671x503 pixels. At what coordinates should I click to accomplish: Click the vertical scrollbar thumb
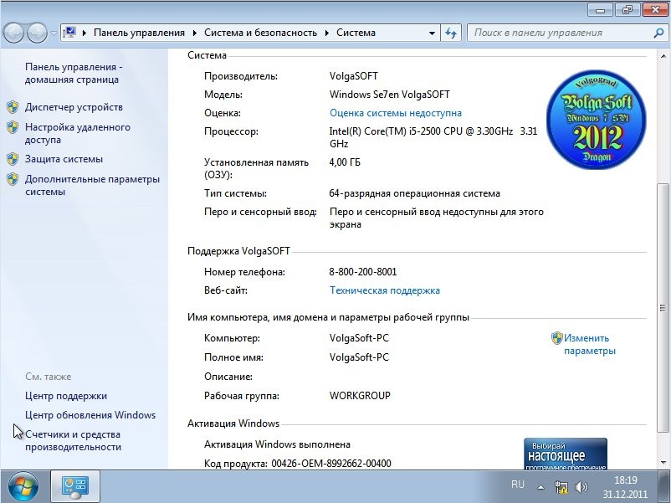tap(663, 307)
